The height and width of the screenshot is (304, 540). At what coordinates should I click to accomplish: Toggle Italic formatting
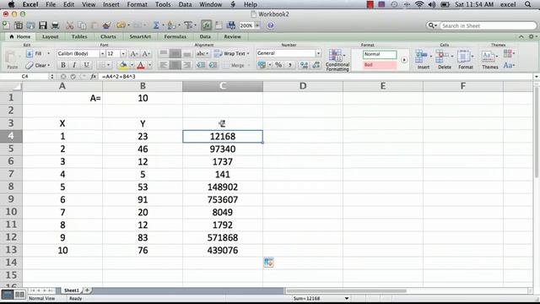74,65
